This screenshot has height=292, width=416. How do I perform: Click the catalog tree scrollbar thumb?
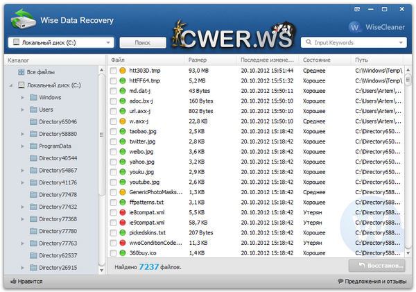click(x=101, y=135)
